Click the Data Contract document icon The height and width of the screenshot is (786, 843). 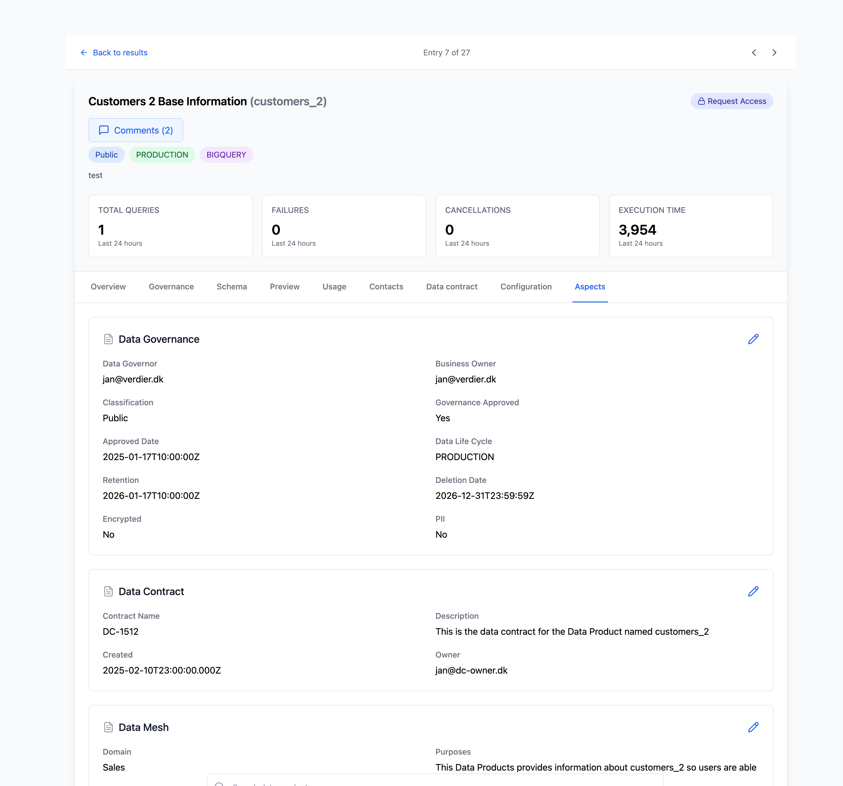(108, 591)
